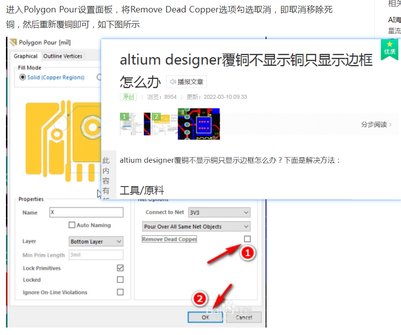Click the 播报文章 button
The height and width of the screenshot is (335, 401).
(x=187, y=82)
